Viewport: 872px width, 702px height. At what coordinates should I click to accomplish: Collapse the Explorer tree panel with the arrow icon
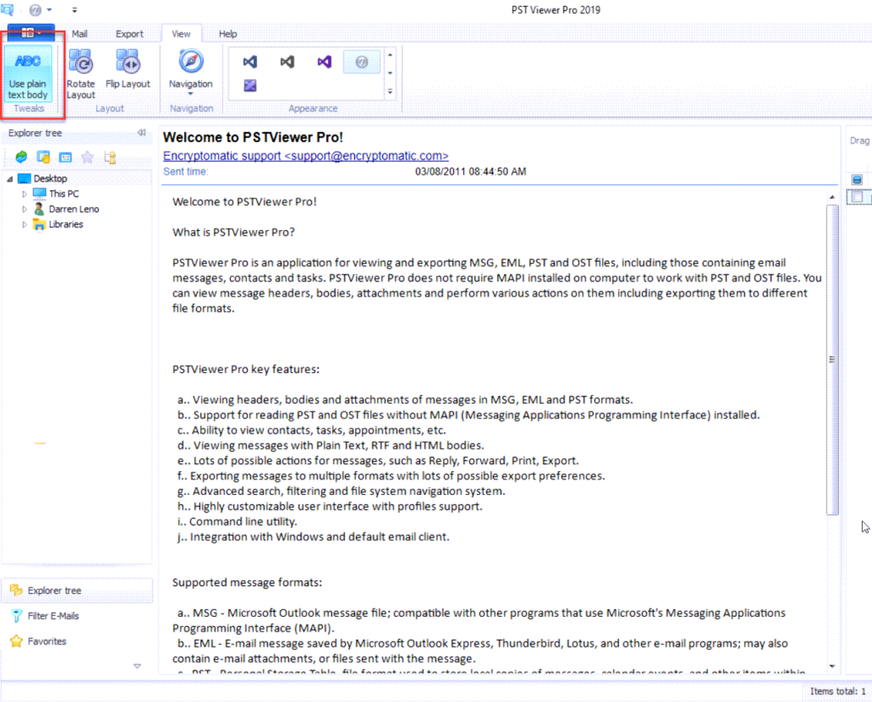pos(141,133)
